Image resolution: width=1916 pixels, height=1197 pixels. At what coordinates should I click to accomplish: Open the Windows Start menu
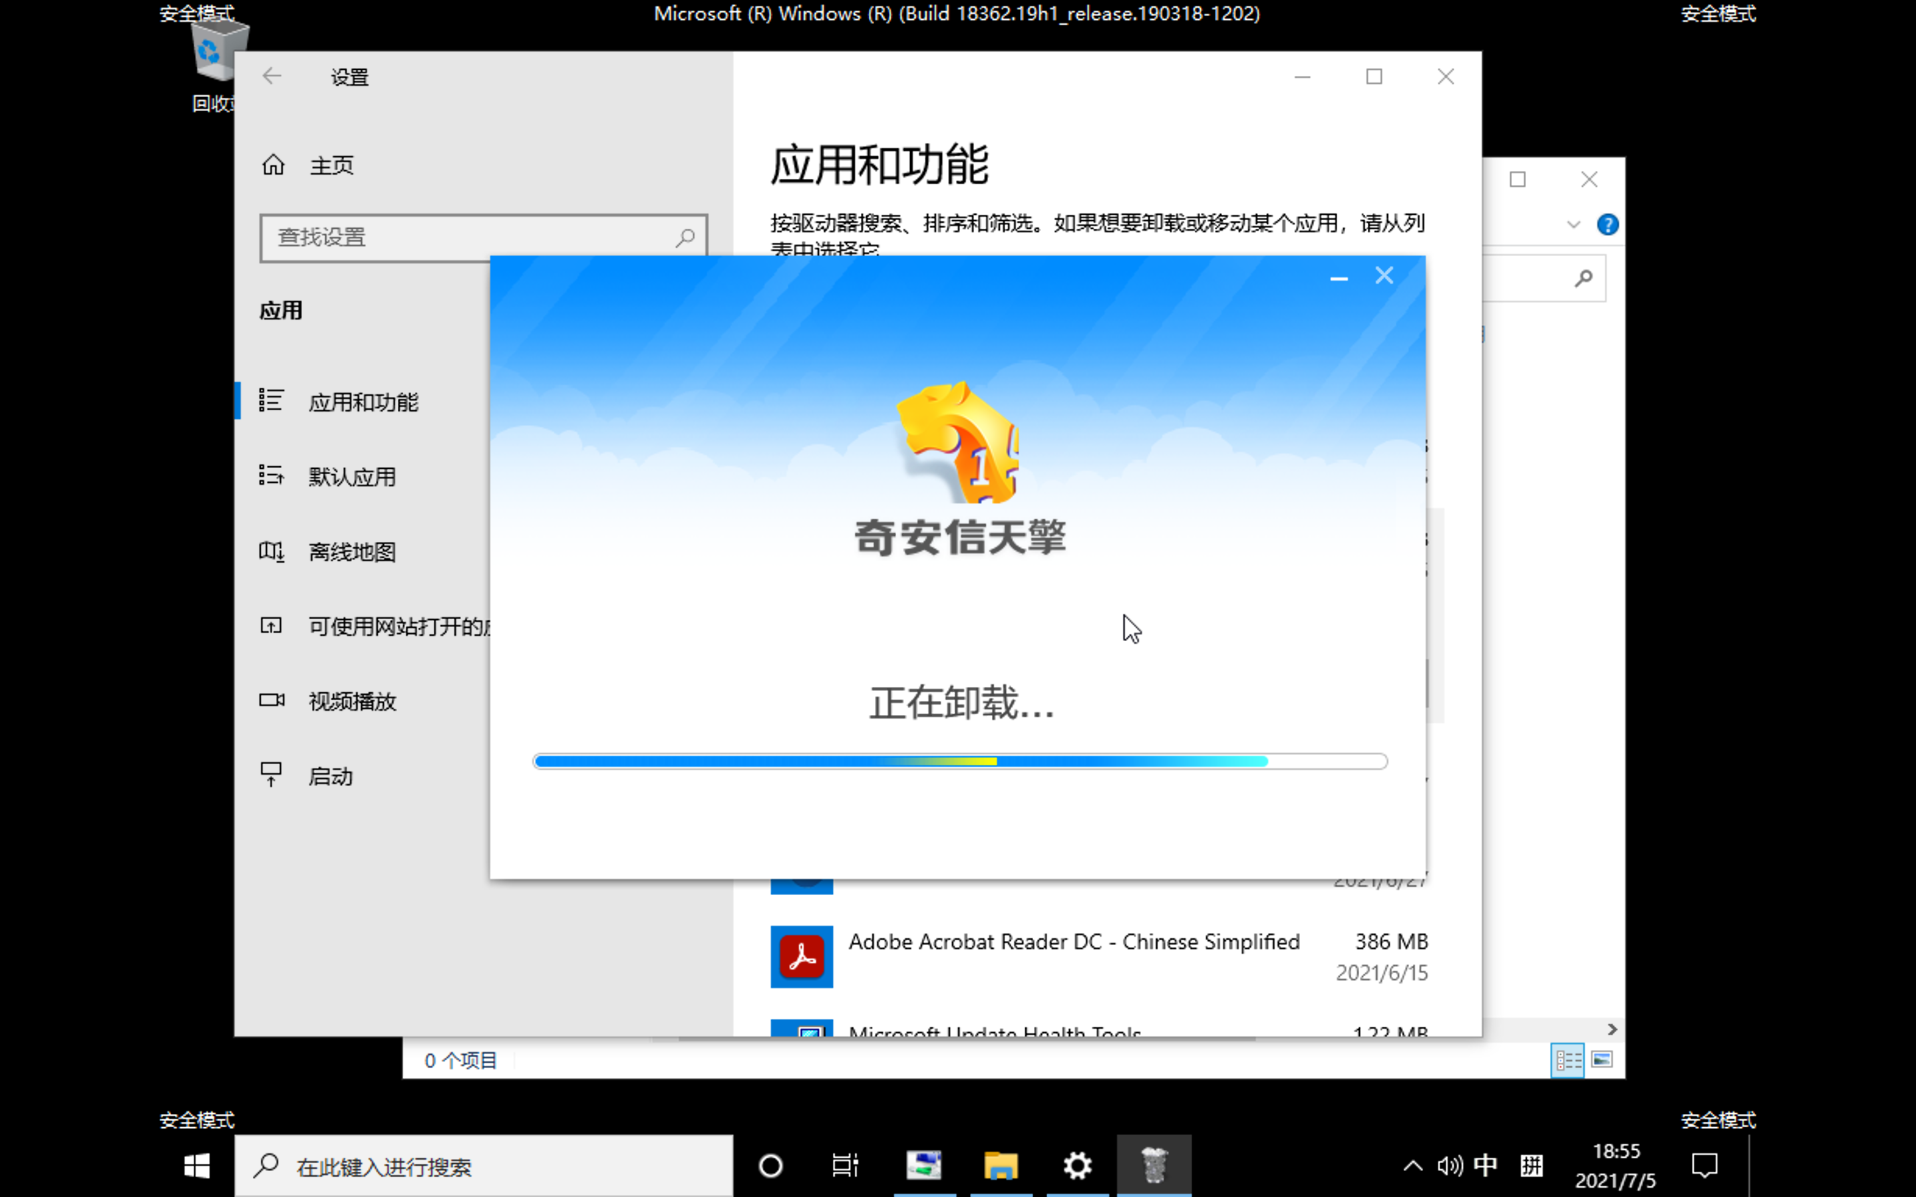(196, 1166)
